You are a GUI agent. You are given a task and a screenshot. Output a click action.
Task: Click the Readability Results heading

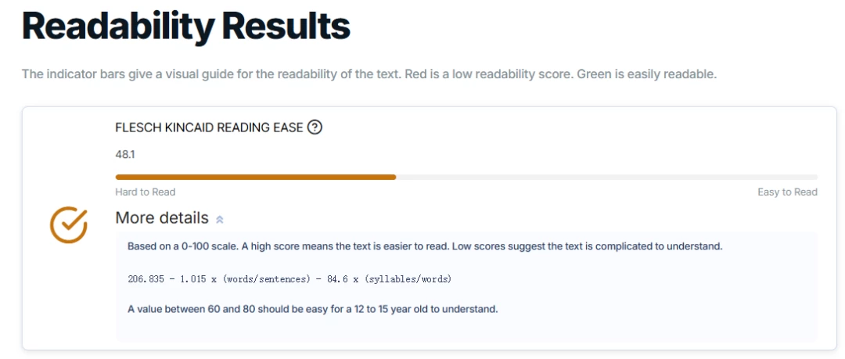[x=186, y=25]
